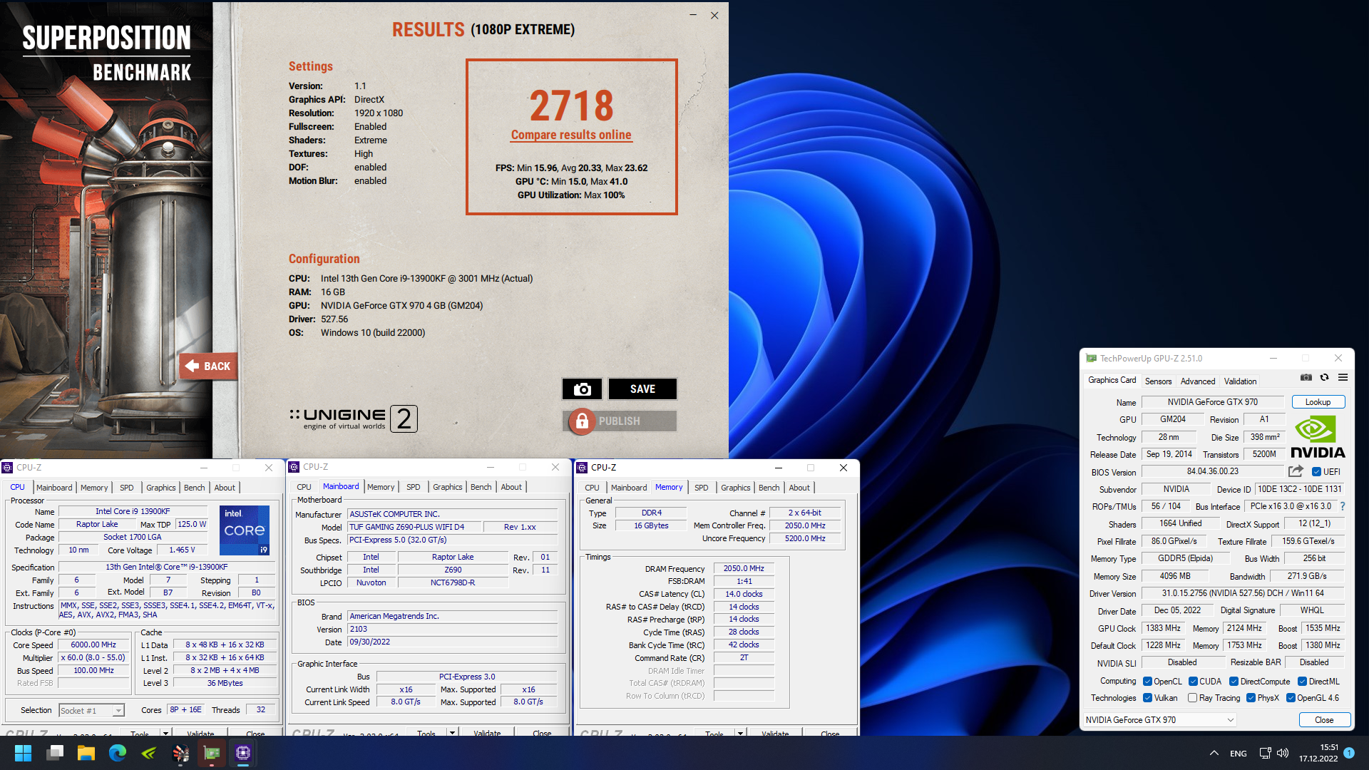Click the NVIDIA logo in GPU-Z
This screenshot has width=1369, height=770.
point(1317,437)
